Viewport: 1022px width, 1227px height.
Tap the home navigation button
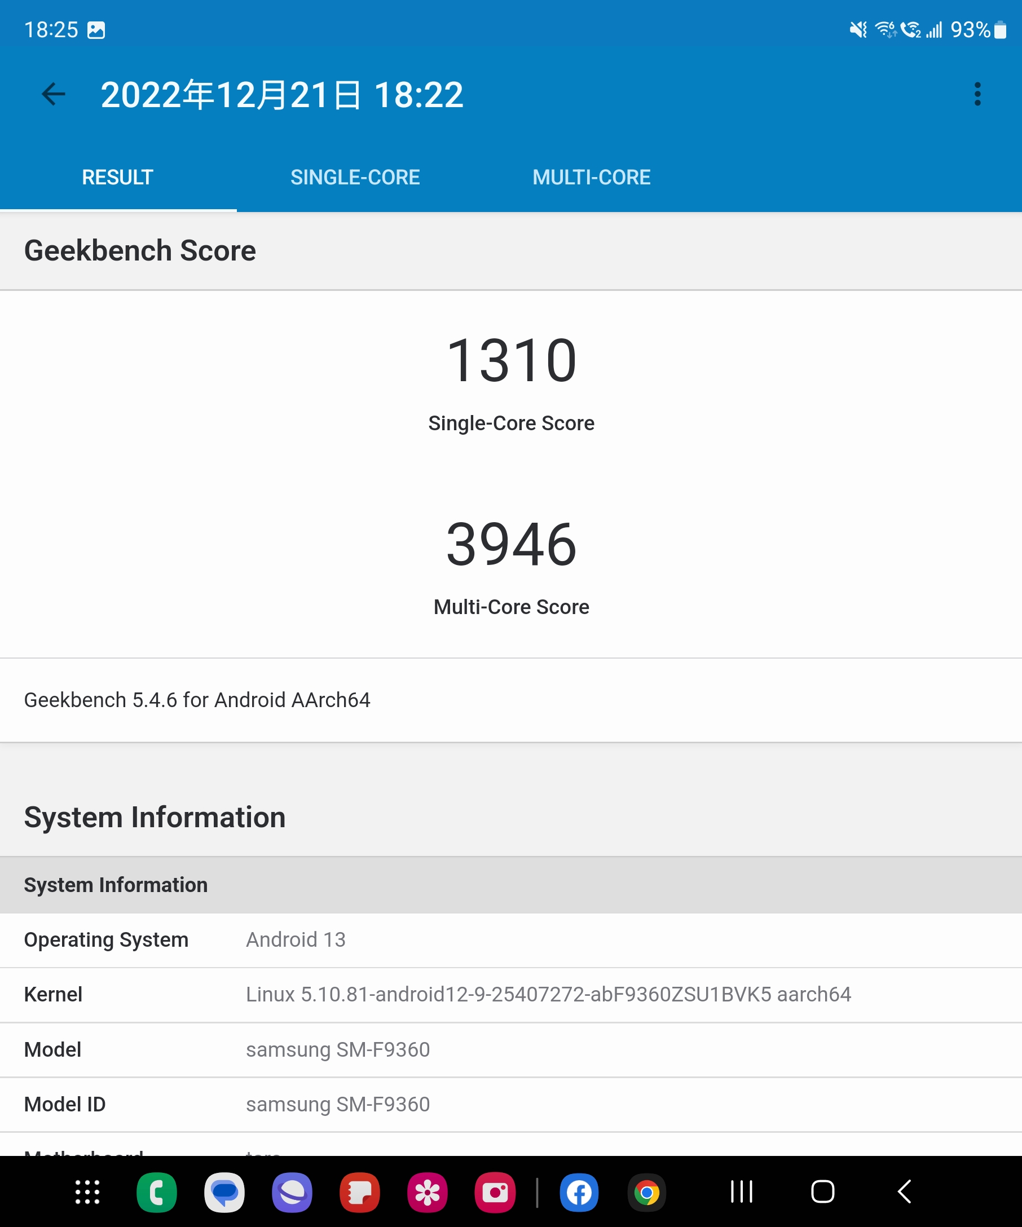[x=823, y=1191]
